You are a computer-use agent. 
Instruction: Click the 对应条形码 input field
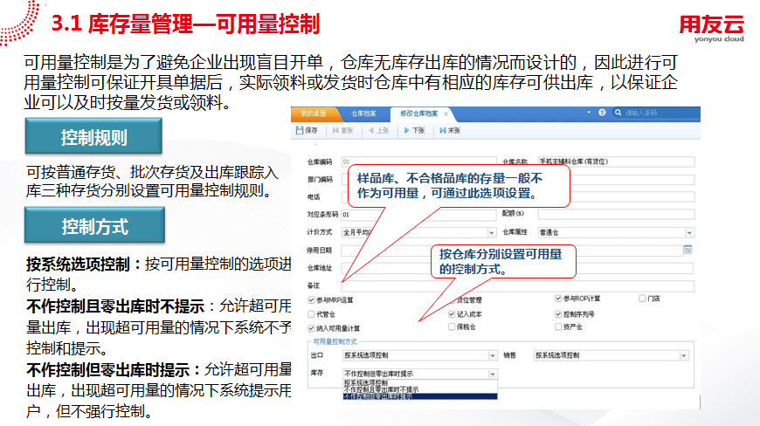point(418,214)
